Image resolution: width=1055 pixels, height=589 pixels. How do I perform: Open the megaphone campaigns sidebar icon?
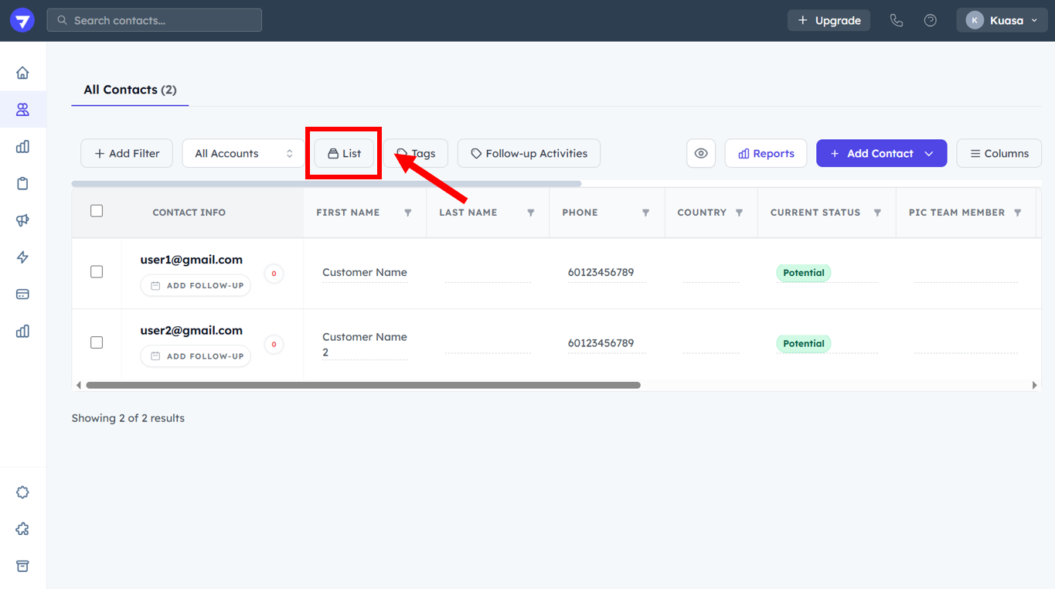pyautogui.click(x=22, y=220)
